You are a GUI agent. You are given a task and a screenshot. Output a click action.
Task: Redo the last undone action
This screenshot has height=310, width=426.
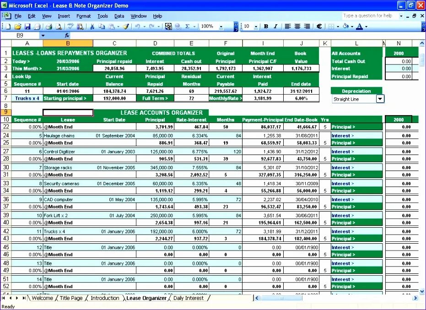[x=151, y=27]
